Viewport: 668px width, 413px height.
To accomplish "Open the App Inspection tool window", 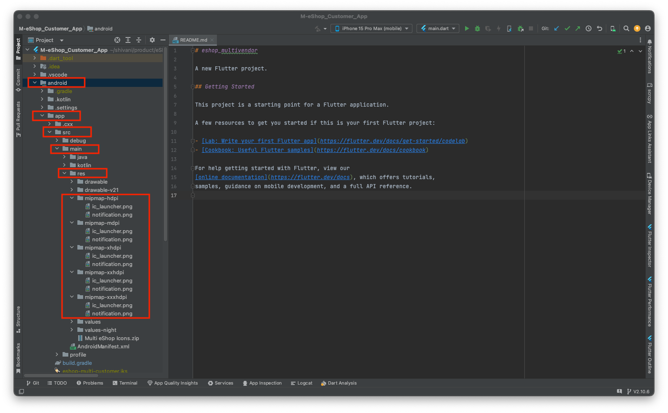I will click(x=262, y=383).
